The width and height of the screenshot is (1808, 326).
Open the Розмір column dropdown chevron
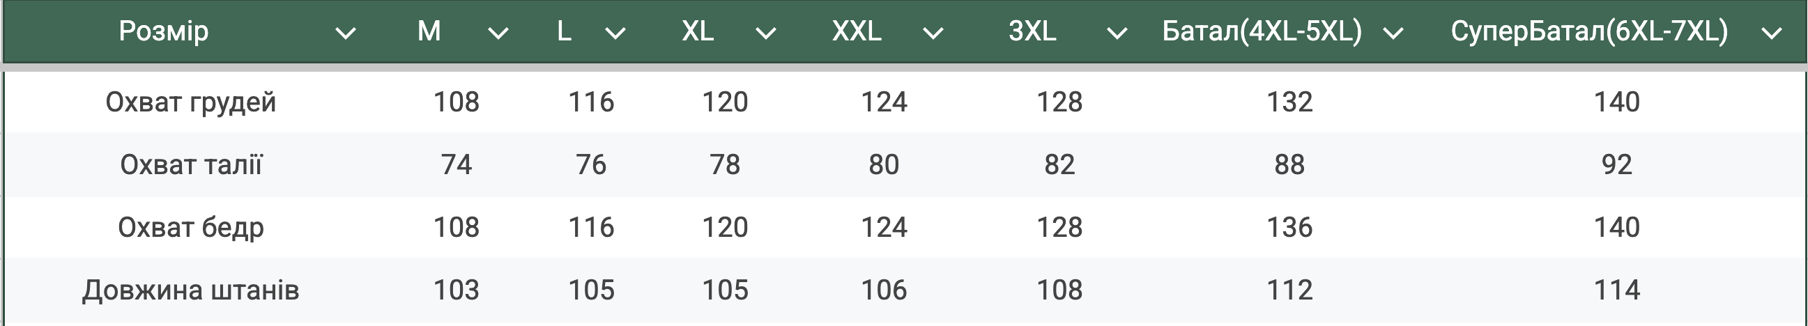345,33
